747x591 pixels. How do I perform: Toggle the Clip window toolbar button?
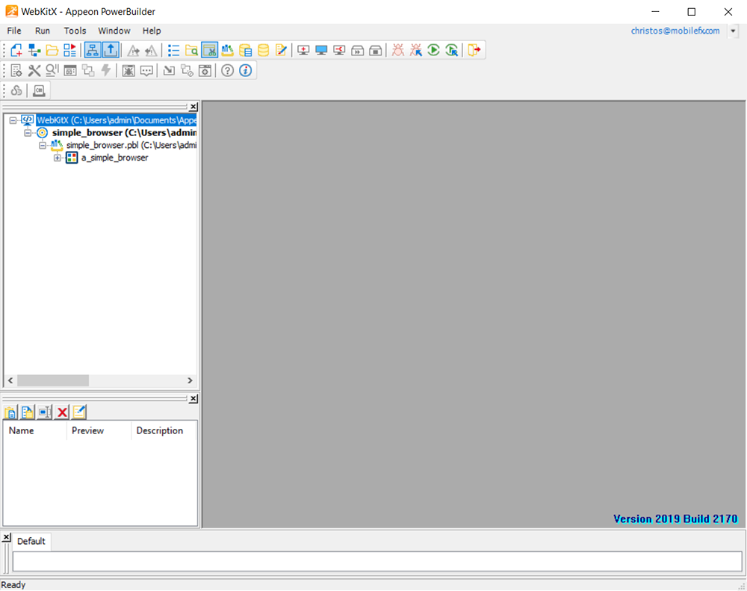tap(210, 50)
